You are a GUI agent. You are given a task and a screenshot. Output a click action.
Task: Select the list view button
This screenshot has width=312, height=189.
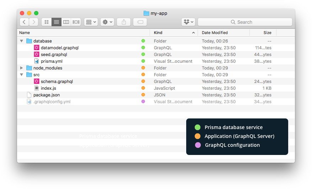pyautogui.click(x=57, y=22)
